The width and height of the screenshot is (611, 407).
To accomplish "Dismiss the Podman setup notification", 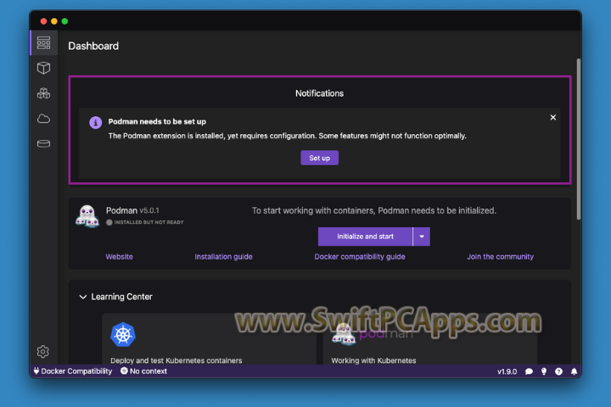I will pos(553,117).
